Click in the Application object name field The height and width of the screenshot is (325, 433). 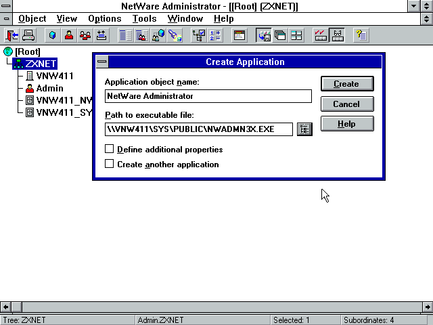click(208, 96)
